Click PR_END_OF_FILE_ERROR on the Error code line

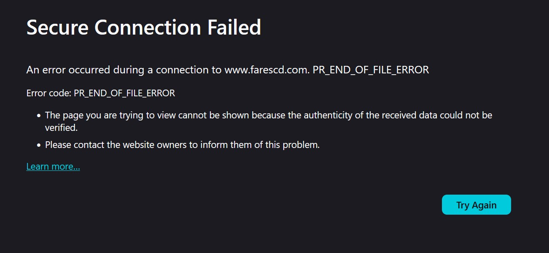pos(124,93)
